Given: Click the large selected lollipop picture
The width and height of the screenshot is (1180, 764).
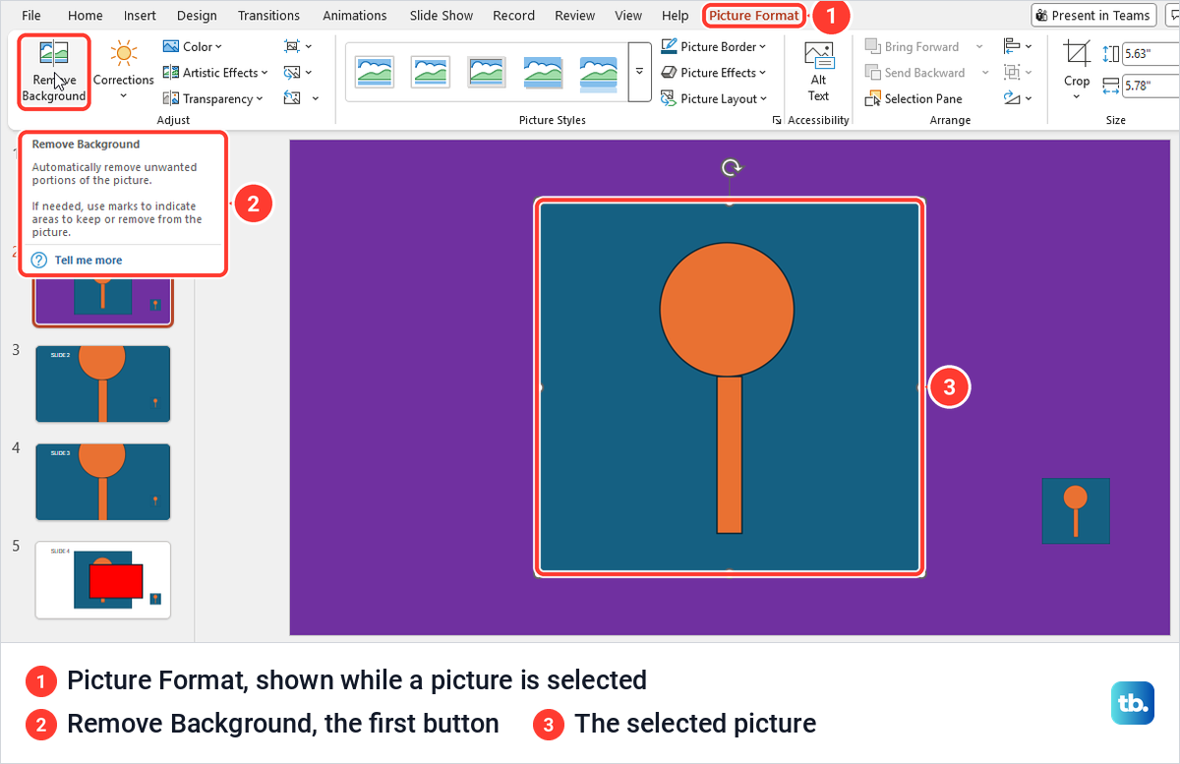Looking at the screenshot, I should pos(730,387).
